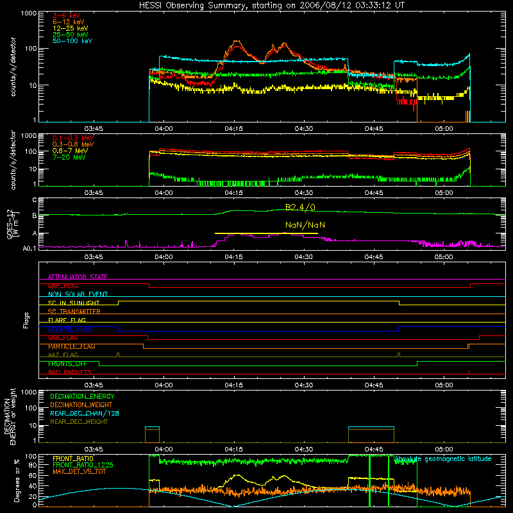The image size is (513, 513).
Task: Click the yellow flare duration bar
Action: (x=266, y=233)
